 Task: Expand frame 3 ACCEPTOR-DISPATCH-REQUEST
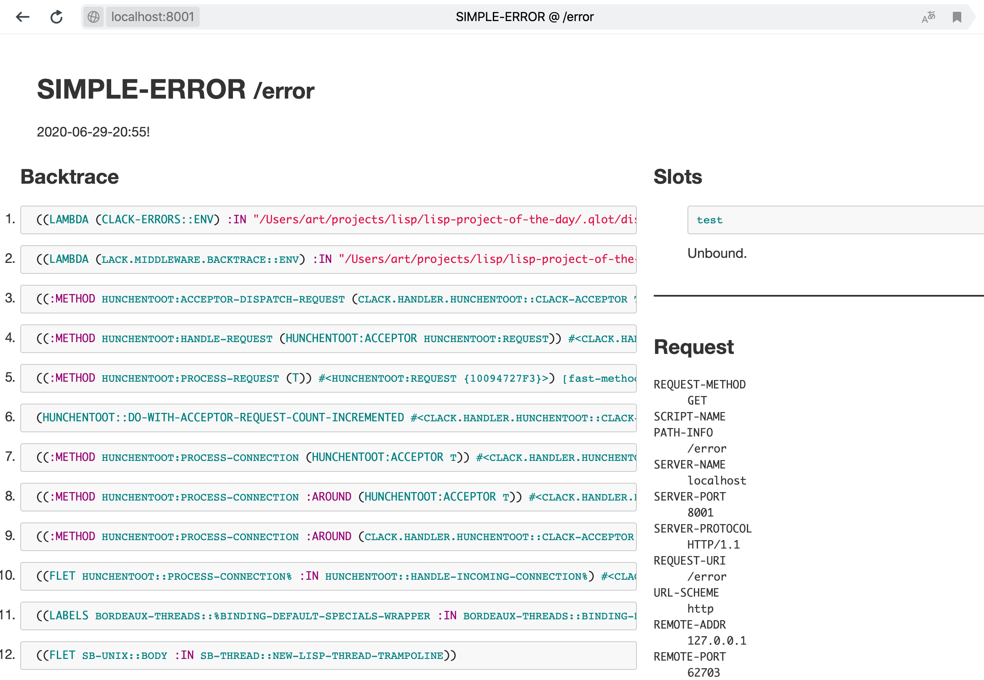point(329,299)
